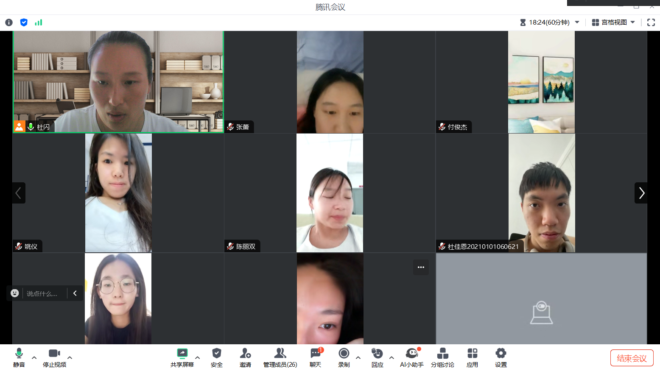Click the blue security shield icon
Image resolution: width=660 pixels, height=371 pixels.
[x=24, y=22]
